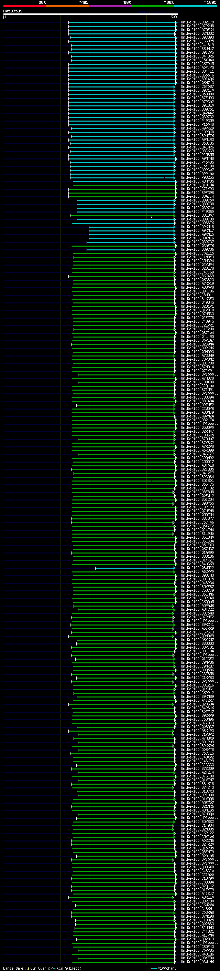220x971 pixels.
Task: Click hit UniRef100_A9XNL8
Action: click(x=197, y=227)
